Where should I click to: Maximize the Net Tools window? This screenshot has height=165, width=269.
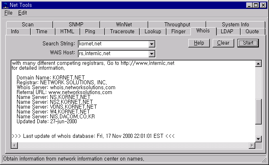(x=256, y=5)
